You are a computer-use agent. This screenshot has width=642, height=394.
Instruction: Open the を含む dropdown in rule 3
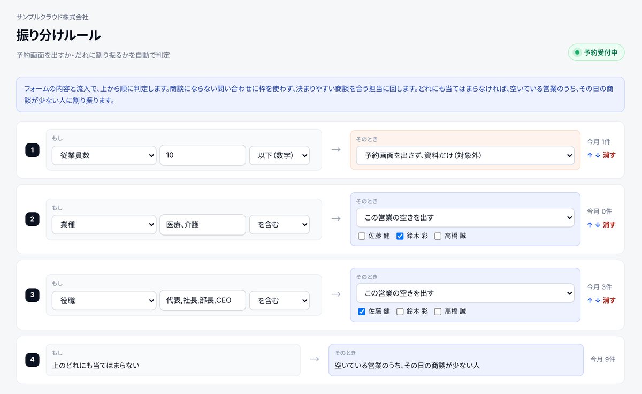coord(279,300)
